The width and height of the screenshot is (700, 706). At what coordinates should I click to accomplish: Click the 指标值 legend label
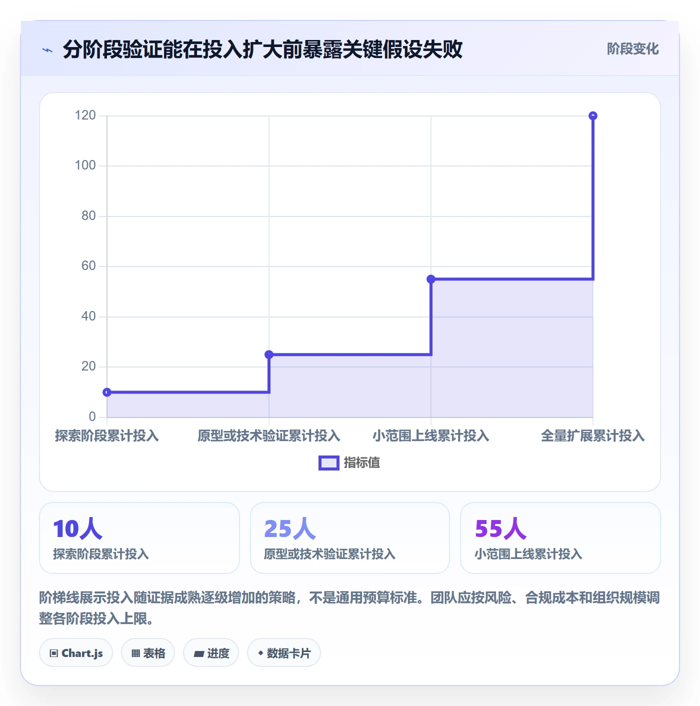point(362,463)
